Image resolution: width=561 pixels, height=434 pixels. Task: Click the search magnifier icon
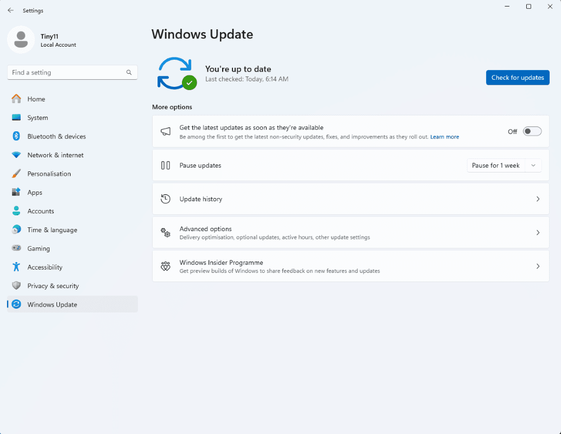click(x=129, y=73)
